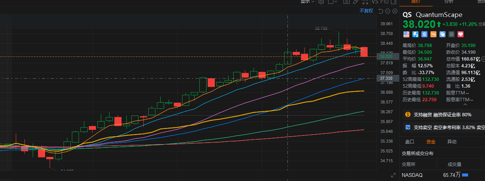Viewport: 485px width, 181px height.
Task: Click the VS compare button in toolbar
Action: pyautogui.click(x=375, y=2)
